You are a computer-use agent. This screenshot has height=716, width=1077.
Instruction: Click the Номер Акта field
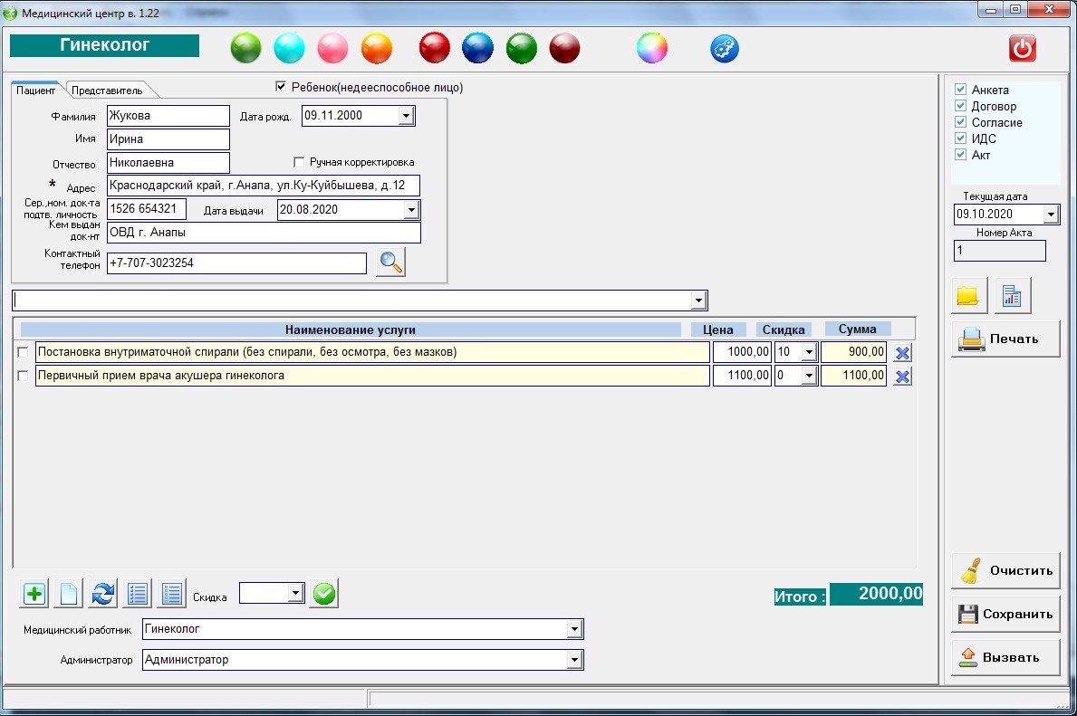pyautogui.click(x=999, y=251)
